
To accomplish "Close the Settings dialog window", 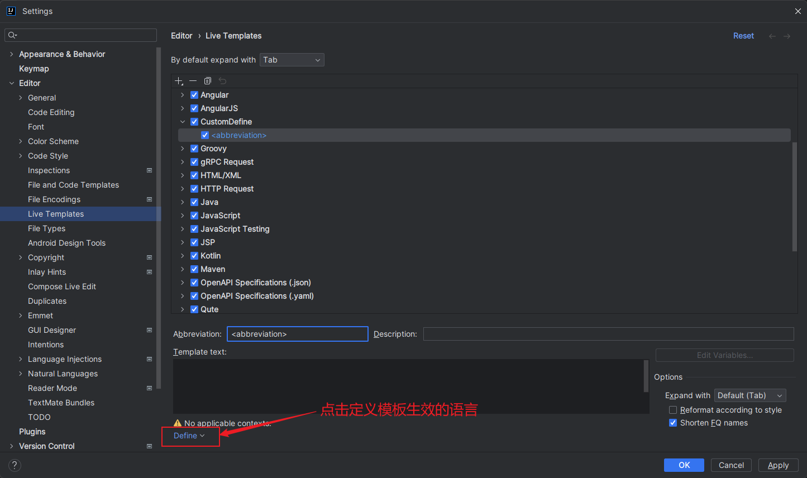I will pos(798,11).
